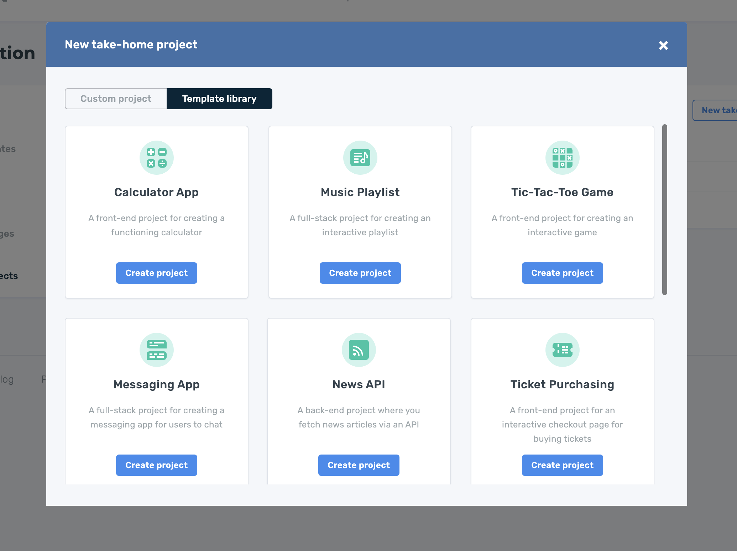Image resolution: width=737 pixels, height=551 pixels.
Task: Create project from News API template
Action: coord(359,465)
